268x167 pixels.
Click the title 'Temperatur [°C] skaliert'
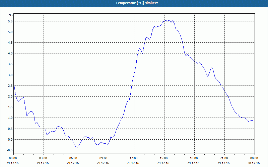coord(137,3)
